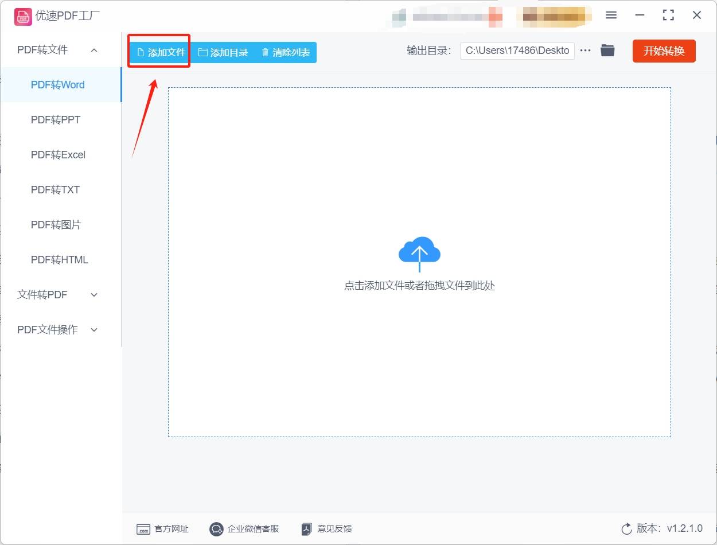Viewport: 717px width, 545px height.
Task: Click the 输出目录 label
Action: 429,50
